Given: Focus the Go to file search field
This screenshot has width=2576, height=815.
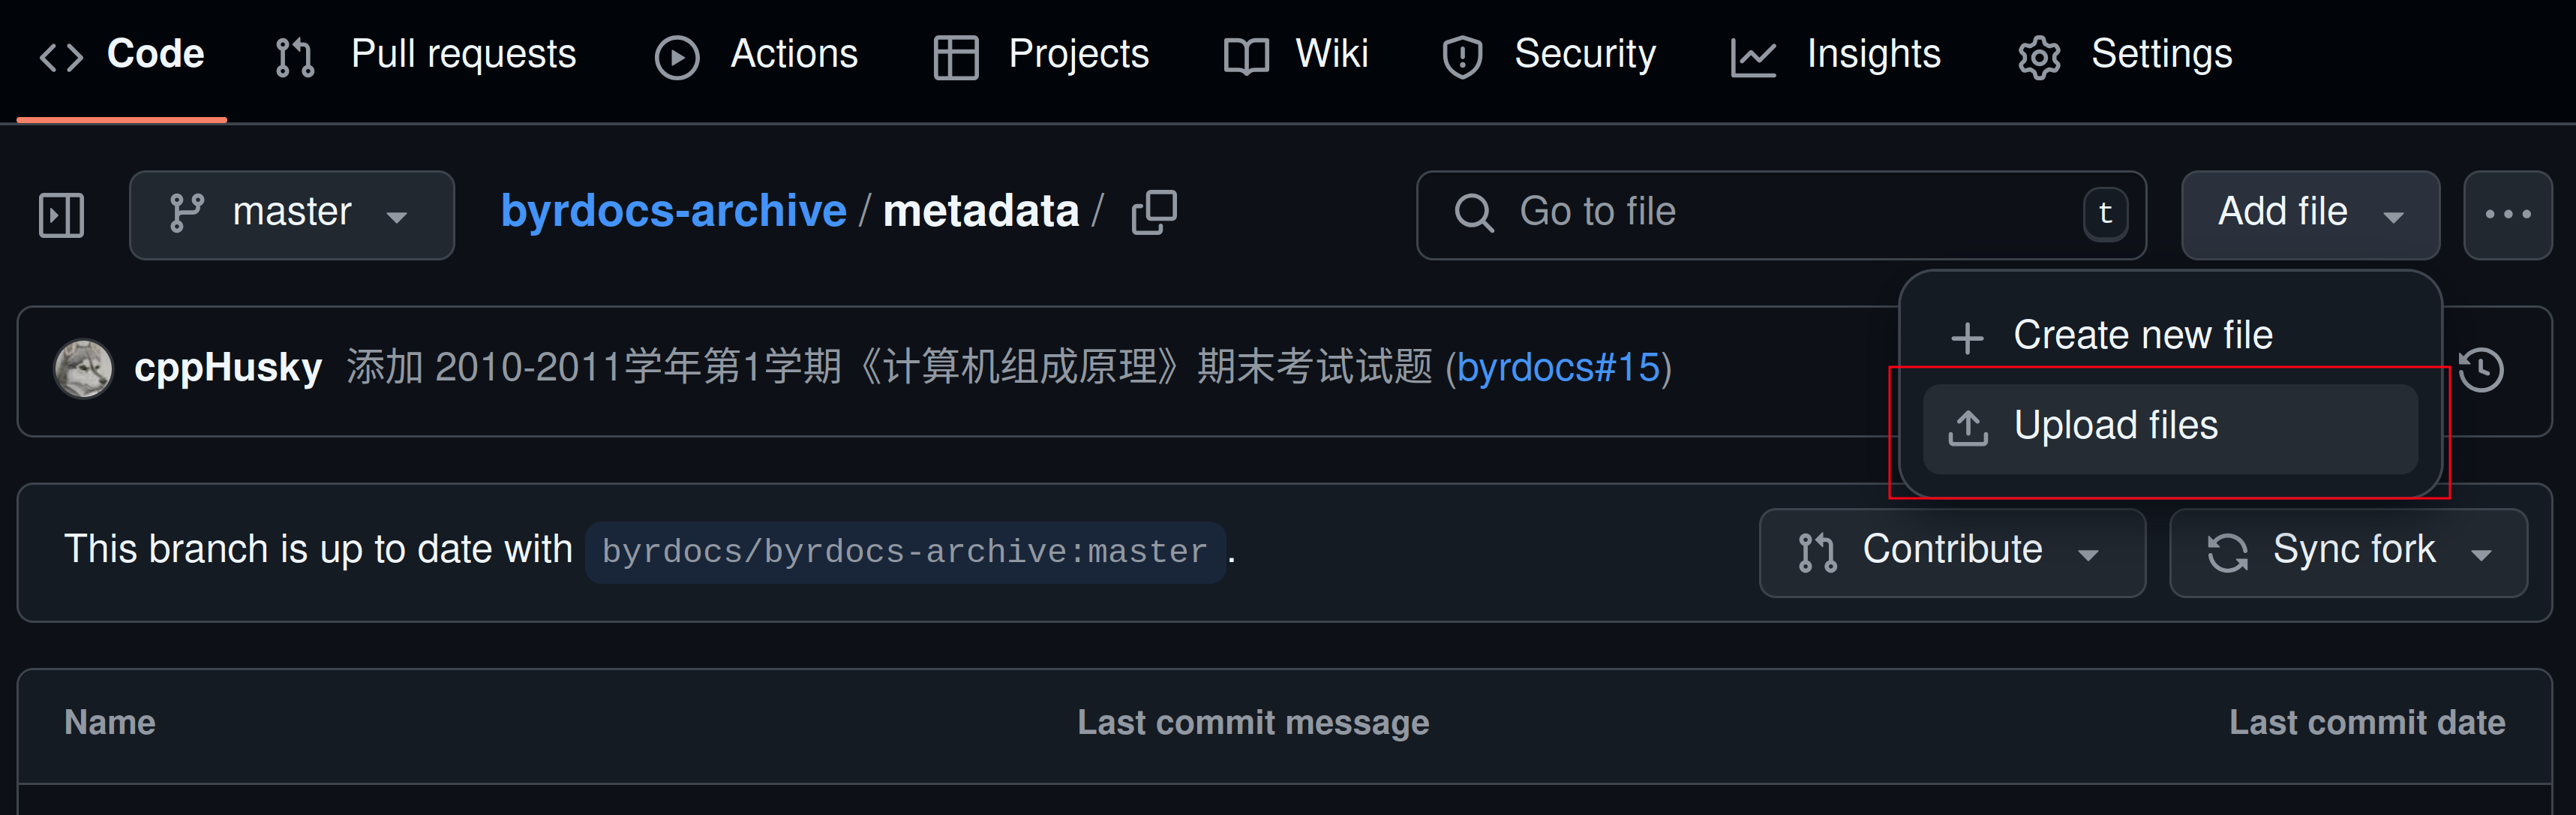Looking at the screenshot, I should click(x=1780, y=213).
